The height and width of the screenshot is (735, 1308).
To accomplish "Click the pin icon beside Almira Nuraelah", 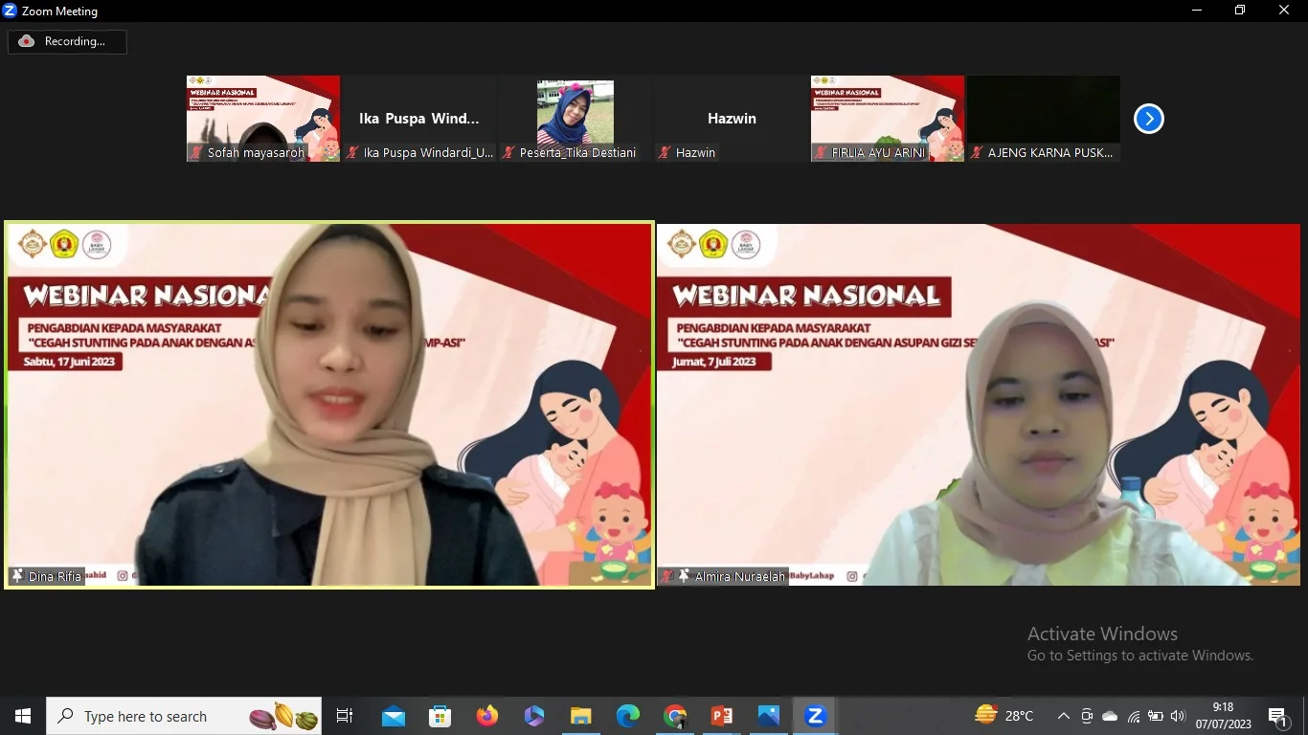I will pos(683,576).
